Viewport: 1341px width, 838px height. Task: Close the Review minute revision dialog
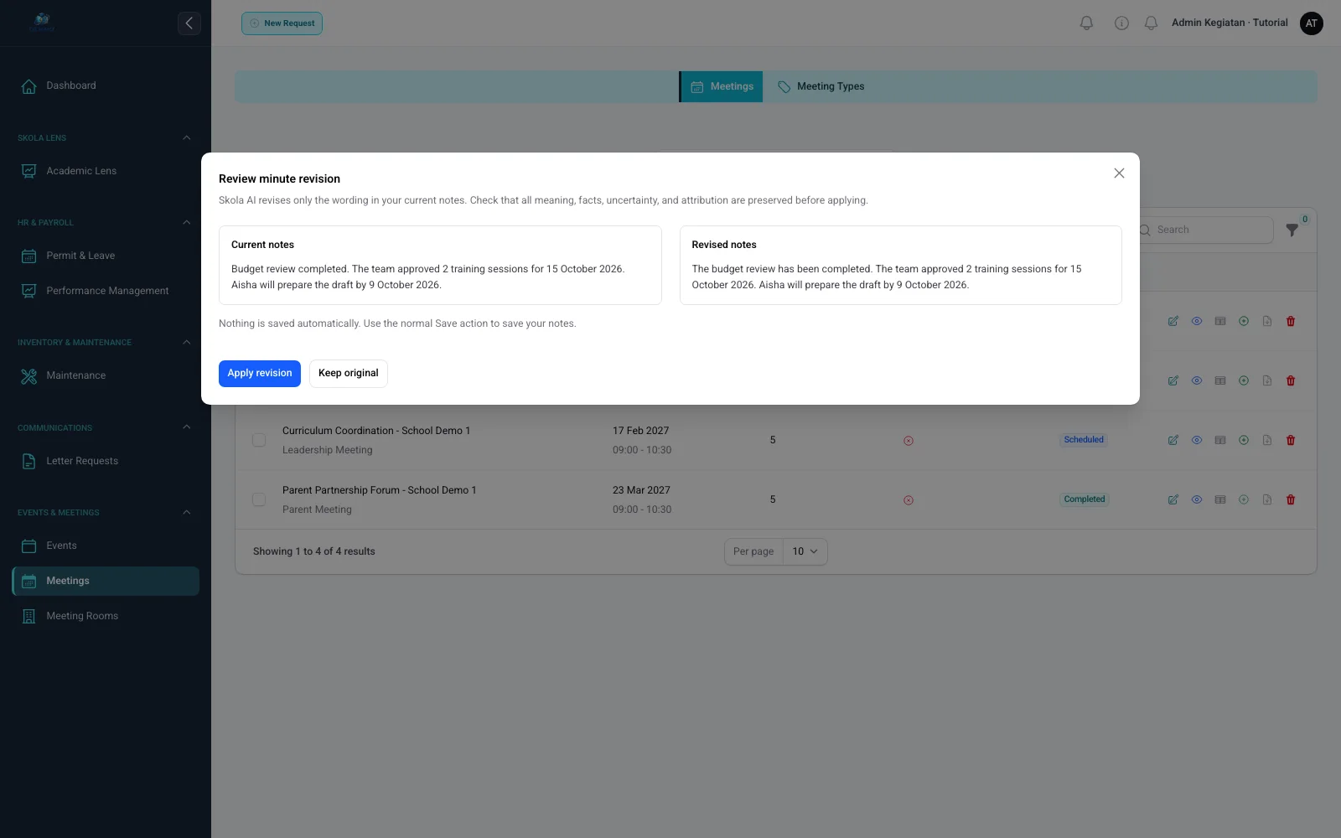click(x=1119, y=173)
